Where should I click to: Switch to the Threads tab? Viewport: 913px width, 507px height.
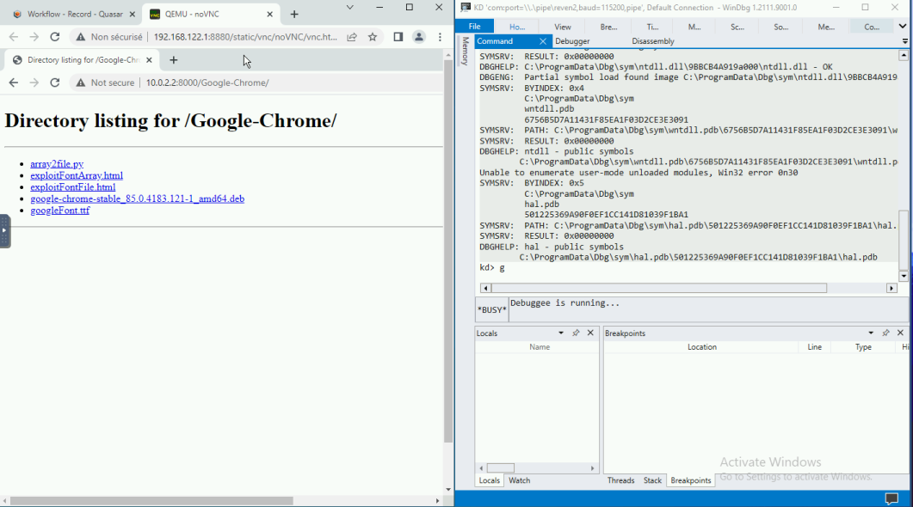[620, 480]
